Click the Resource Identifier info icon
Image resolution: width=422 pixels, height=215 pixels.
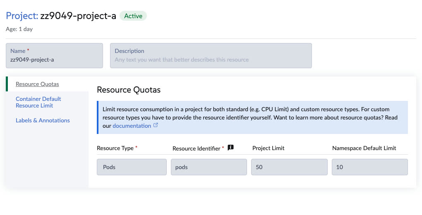pos(230,148)
